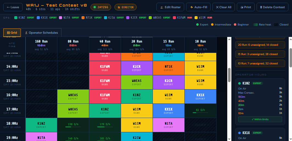
Task: Click the 15 Run column header
Action: (x=169, y=45)
